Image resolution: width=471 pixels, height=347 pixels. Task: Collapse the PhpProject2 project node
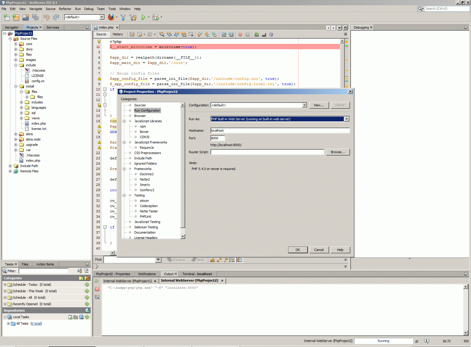tap(5, 33)
